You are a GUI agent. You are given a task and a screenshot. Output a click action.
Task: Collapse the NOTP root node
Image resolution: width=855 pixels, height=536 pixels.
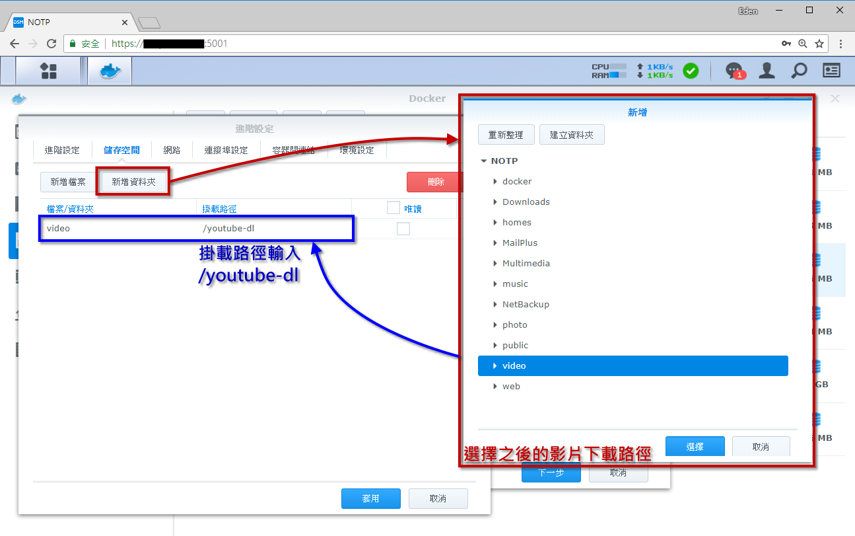484,161
